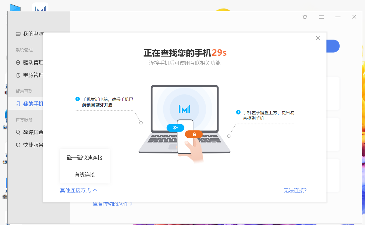Choose 碰一碰快速连接 option

coord(85,158)
